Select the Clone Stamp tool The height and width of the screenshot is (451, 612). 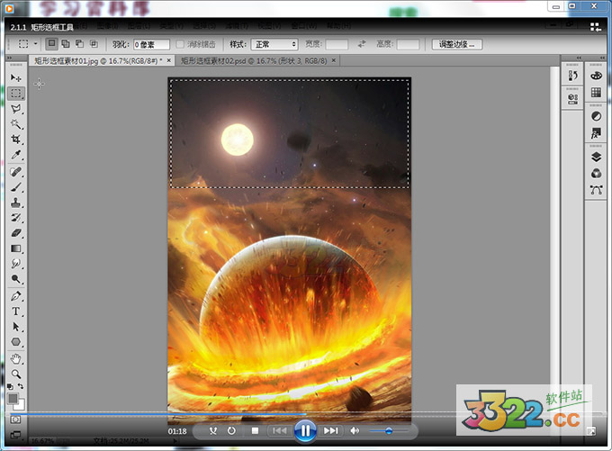16,203
